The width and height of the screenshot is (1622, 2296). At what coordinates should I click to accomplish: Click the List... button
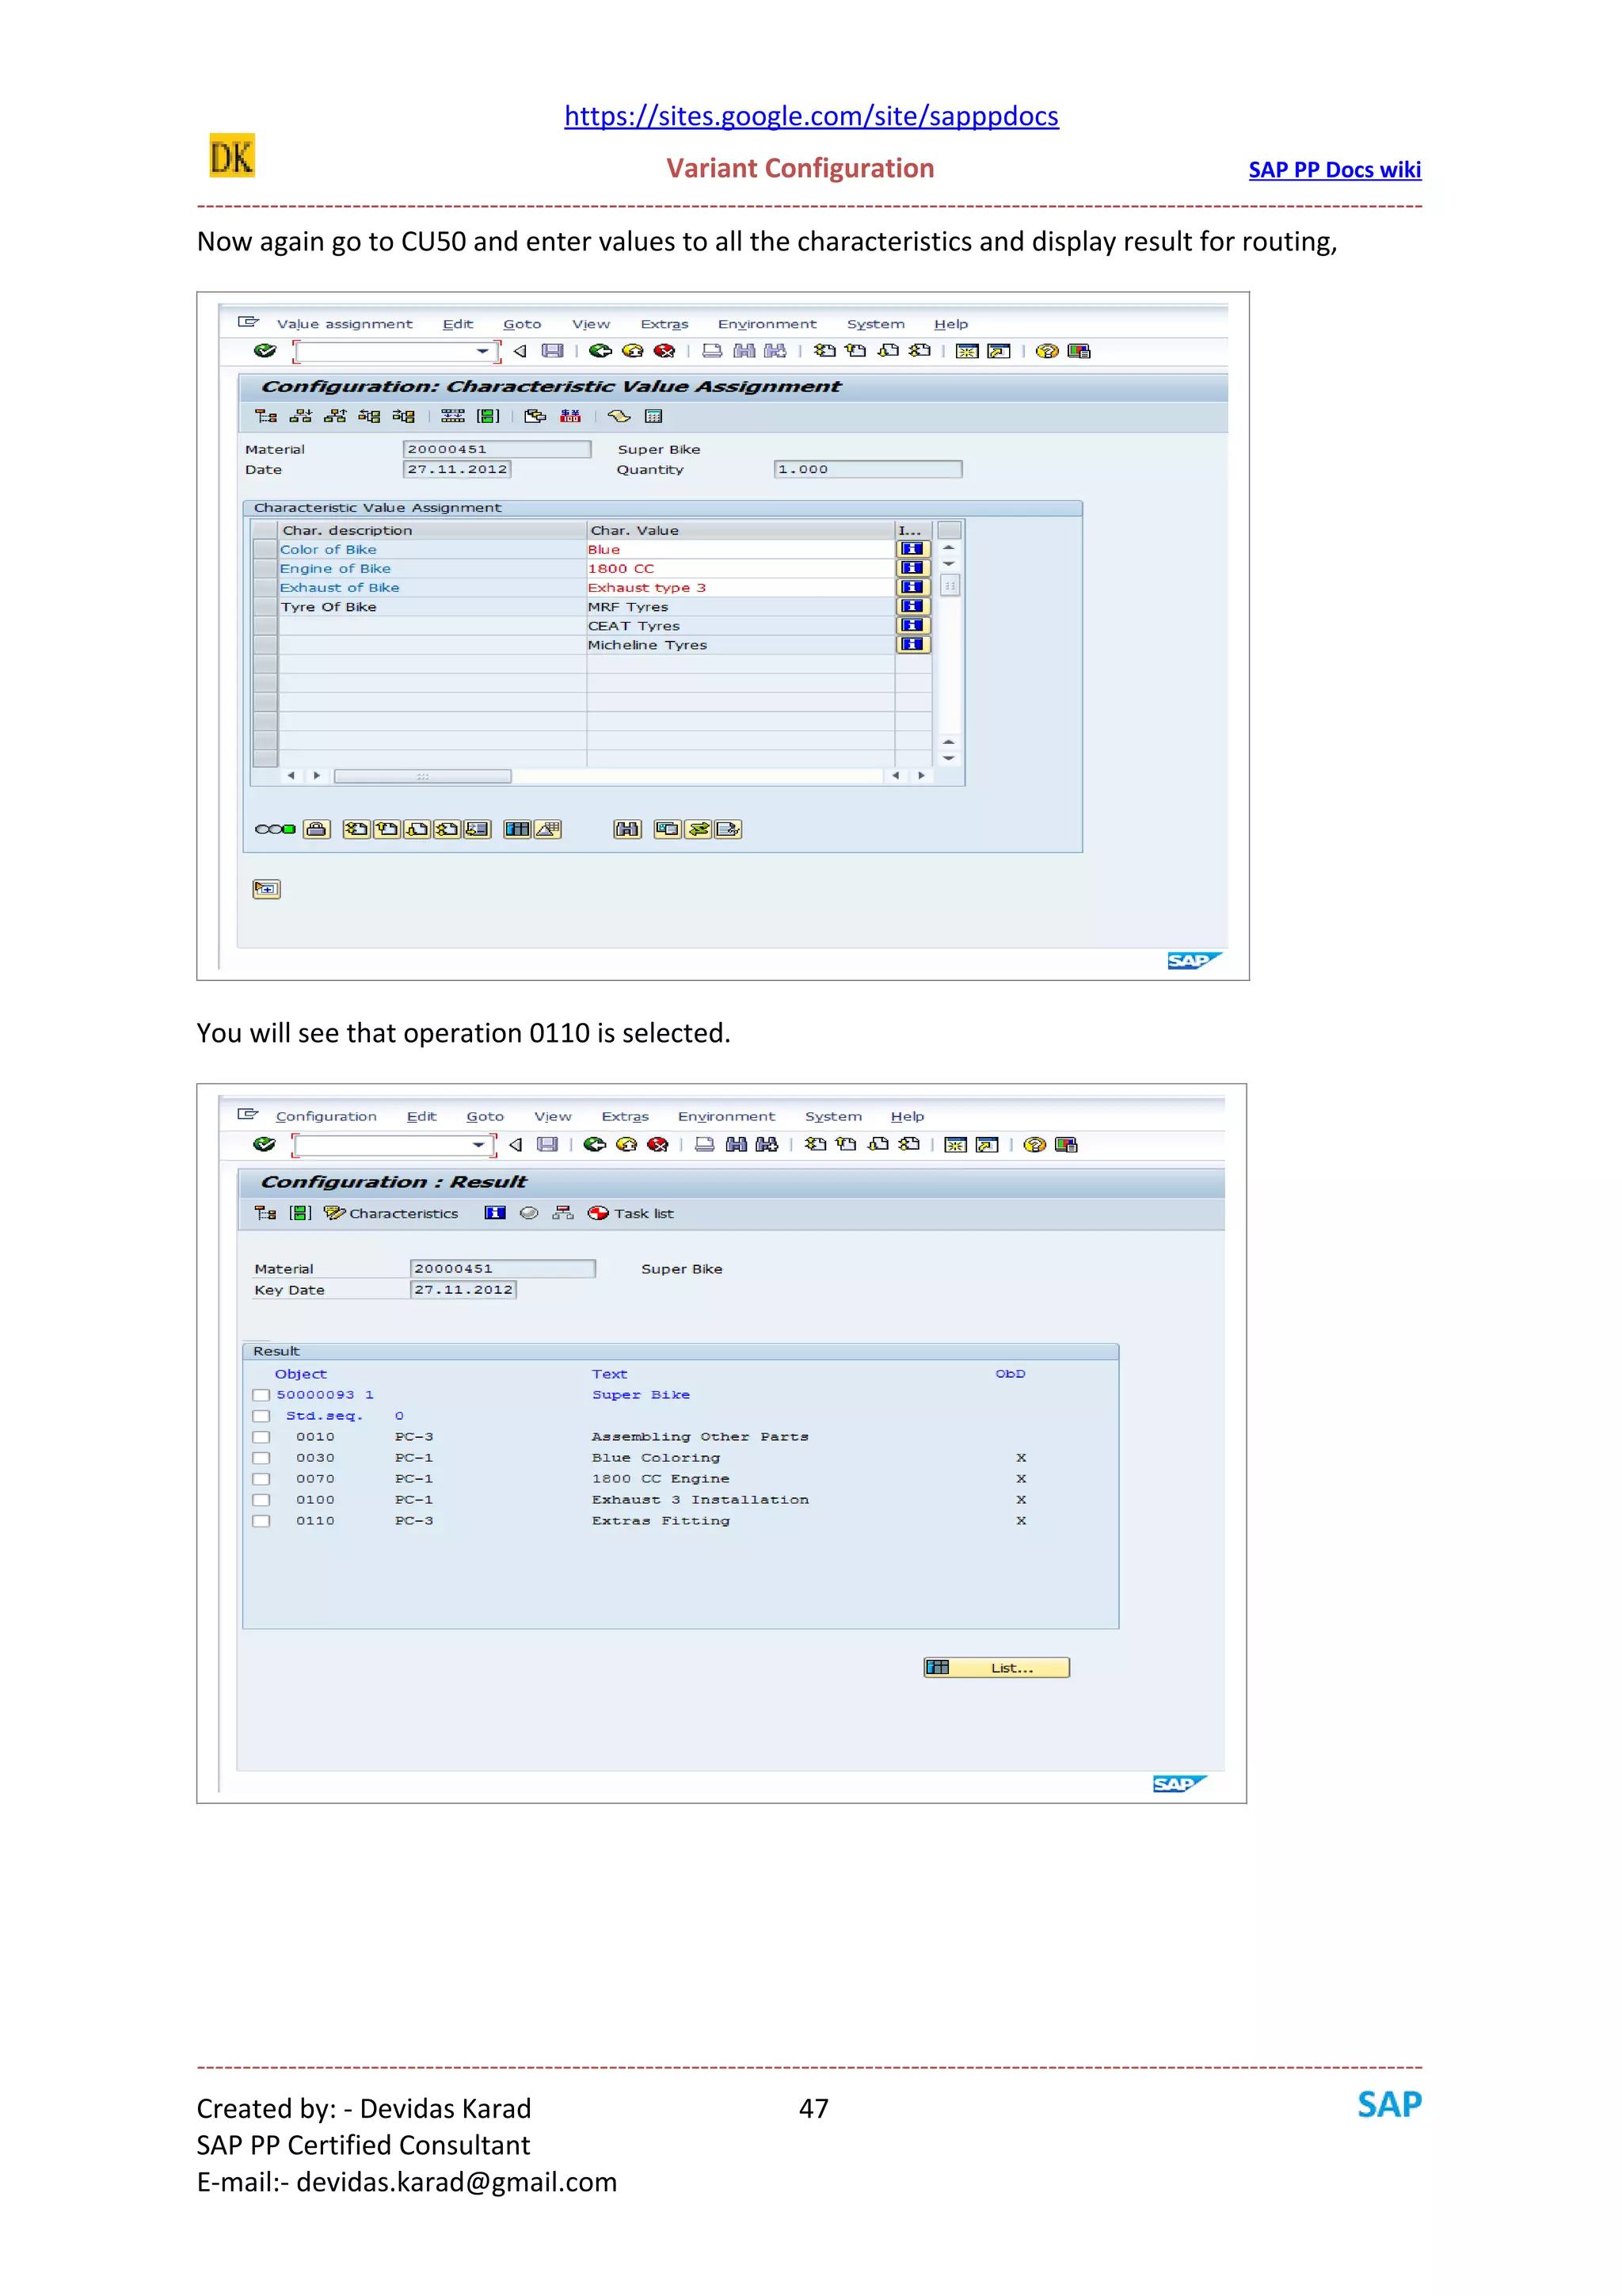[996, 1668]
